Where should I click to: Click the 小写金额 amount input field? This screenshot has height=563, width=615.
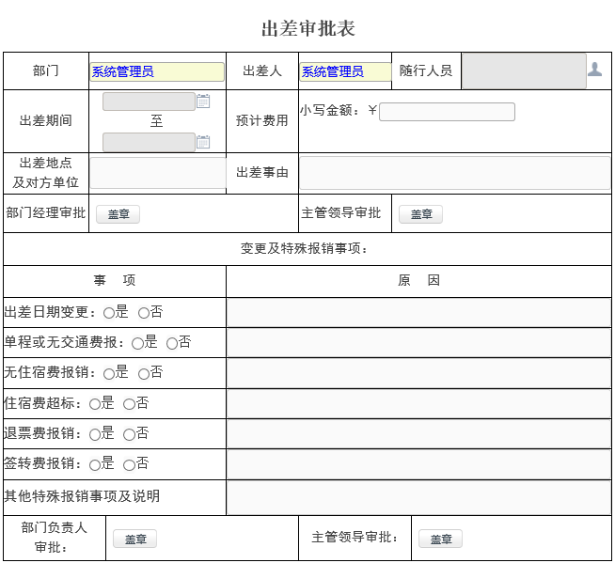pos(447,112)
